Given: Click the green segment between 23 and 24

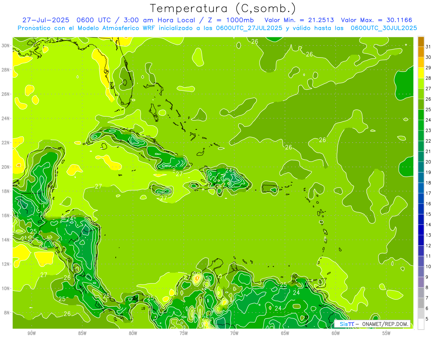Looking at the screenshot, I should [x=421, y=125].
